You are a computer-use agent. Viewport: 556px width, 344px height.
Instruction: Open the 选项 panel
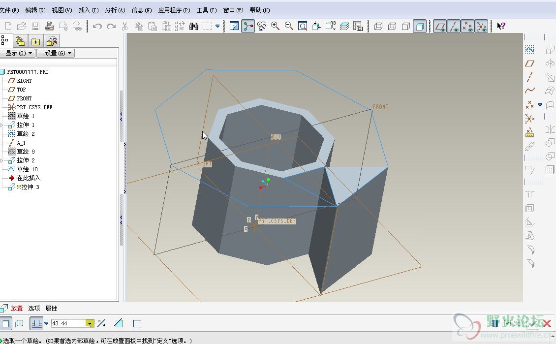point(34,308)
